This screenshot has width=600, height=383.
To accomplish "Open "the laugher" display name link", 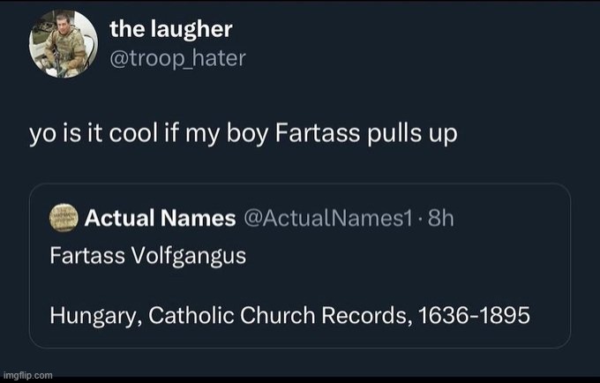I will [x=171, y=29].
